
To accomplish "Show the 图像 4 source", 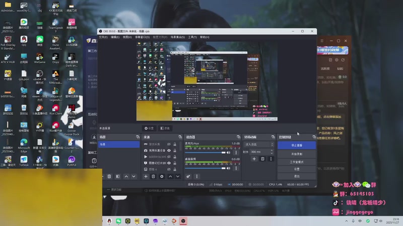I will [169, 169].
